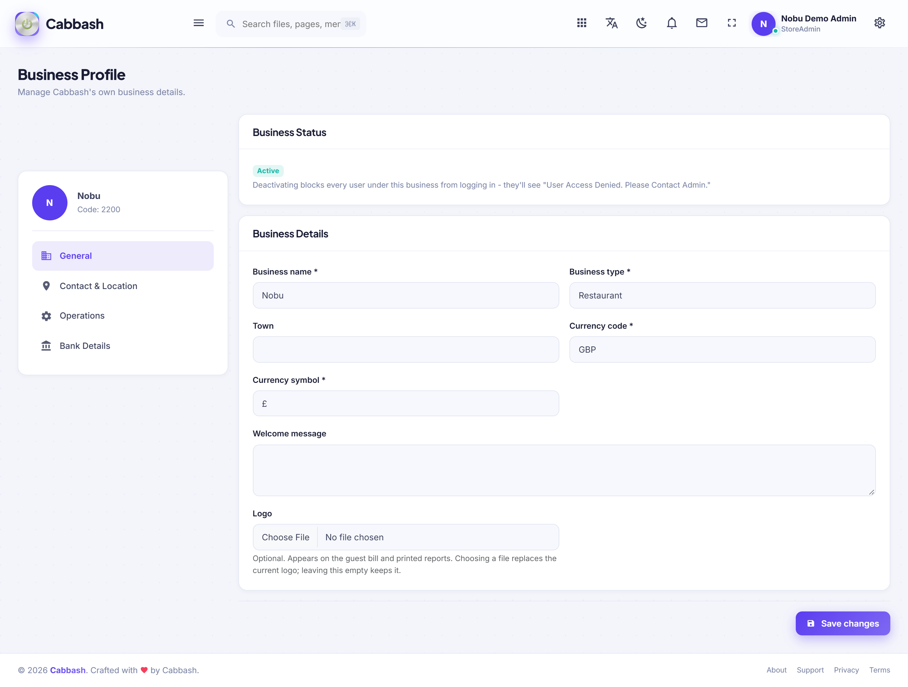
Task: Open Contact & Location section
Action: point(123,286)
